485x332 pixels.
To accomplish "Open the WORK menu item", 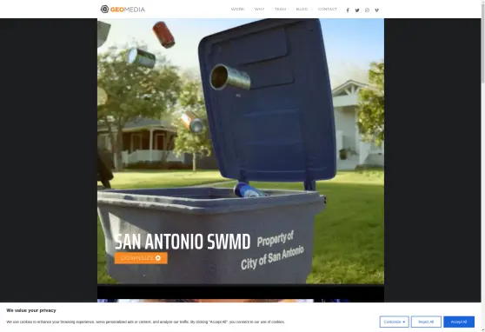I will (x=237, y=10).
